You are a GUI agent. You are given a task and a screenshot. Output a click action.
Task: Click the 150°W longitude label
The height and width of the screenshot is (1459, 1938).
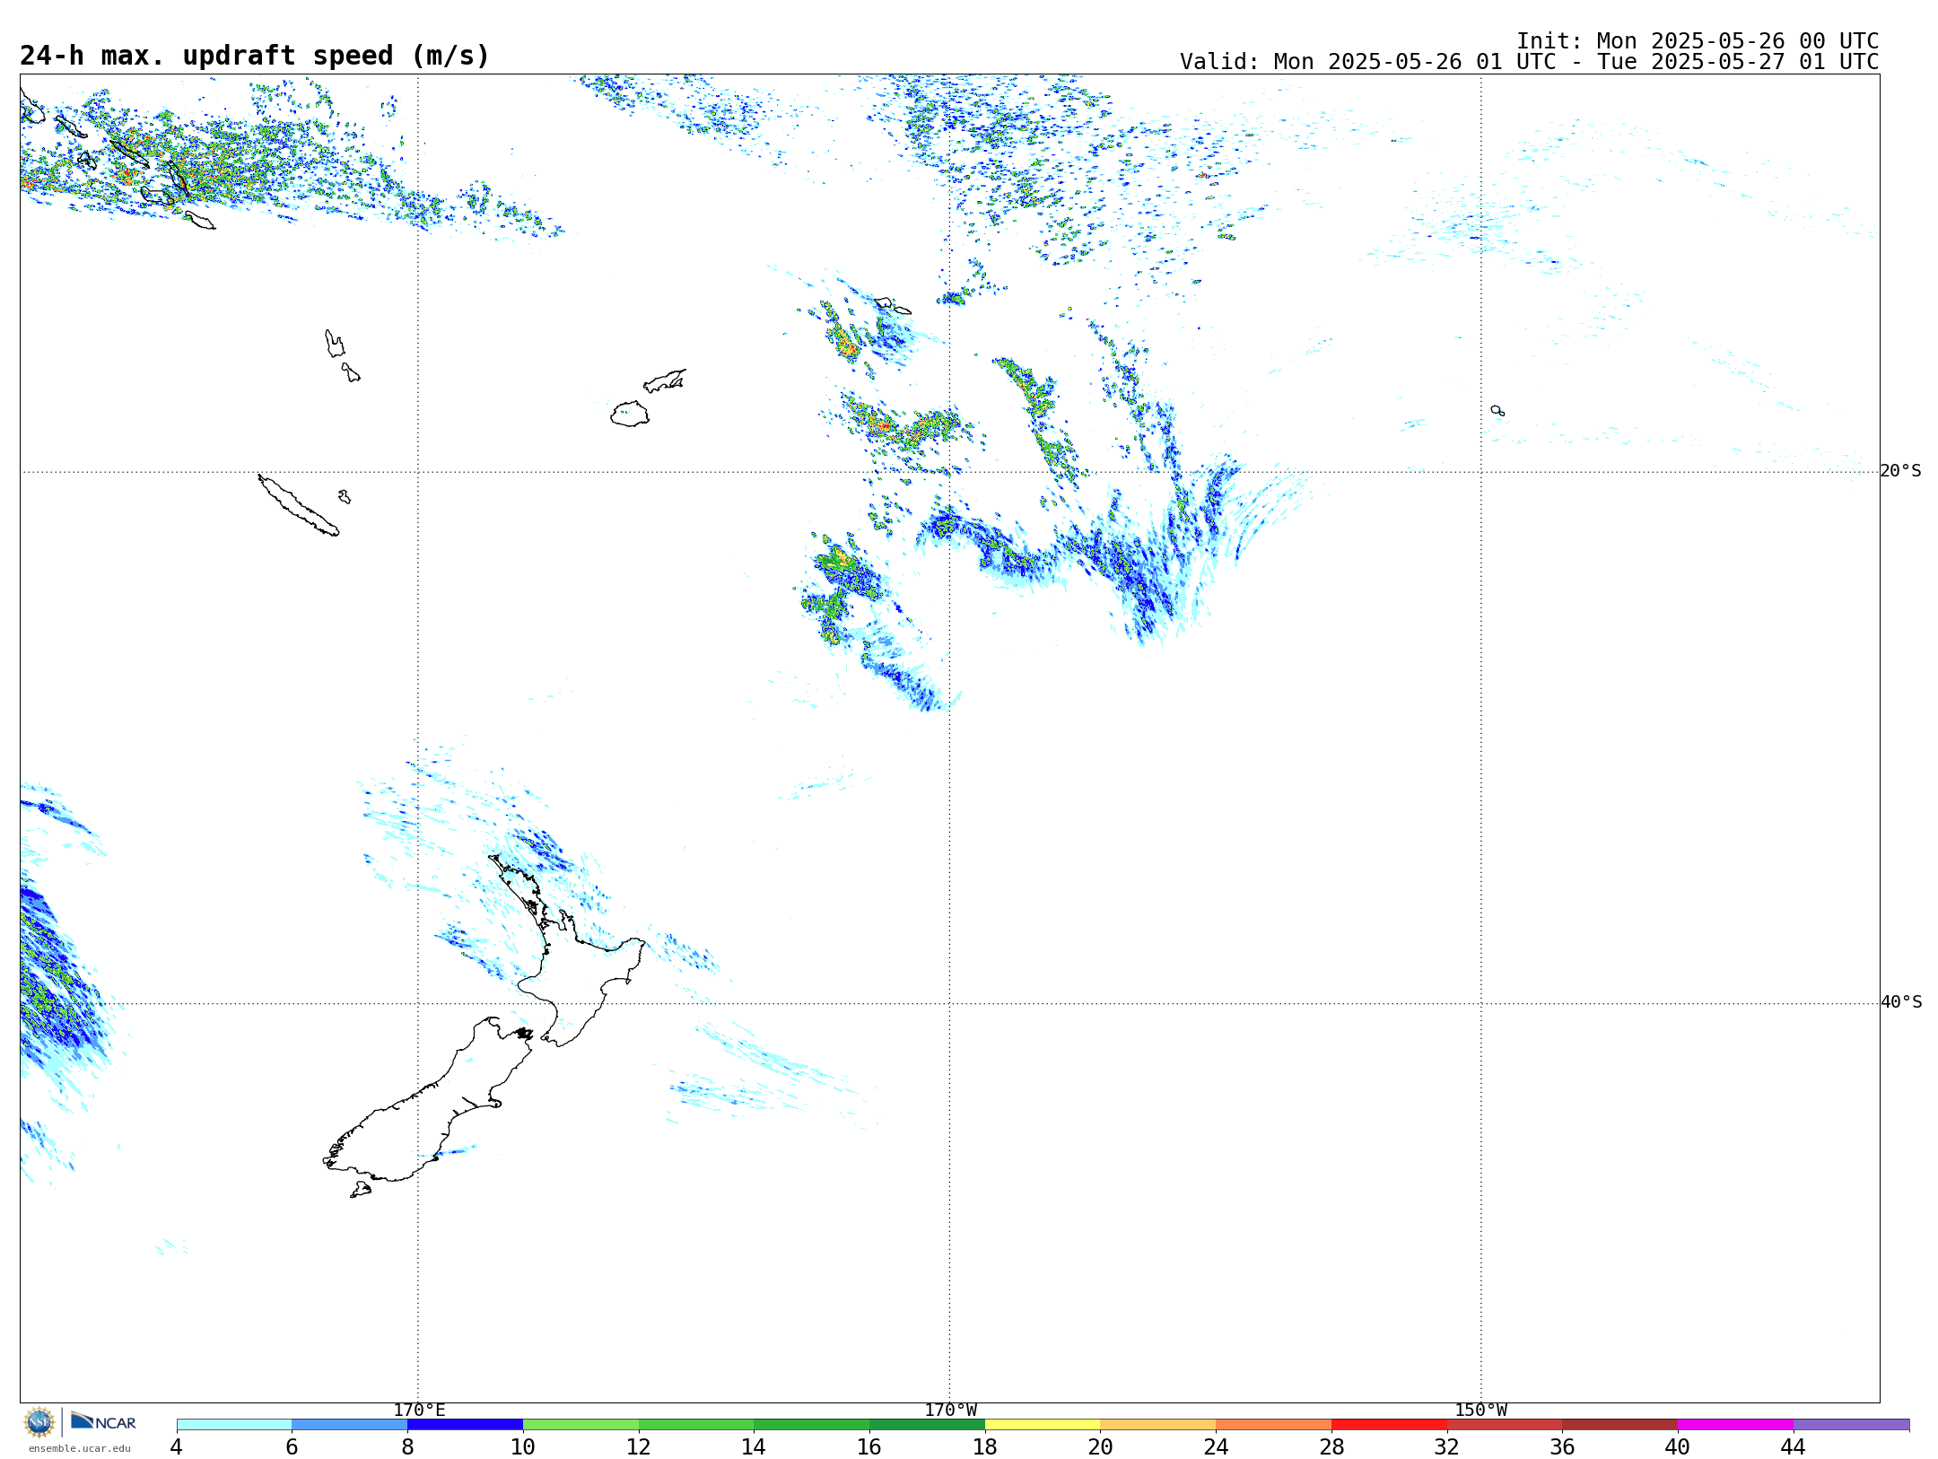click(x=1480, y=1411)
